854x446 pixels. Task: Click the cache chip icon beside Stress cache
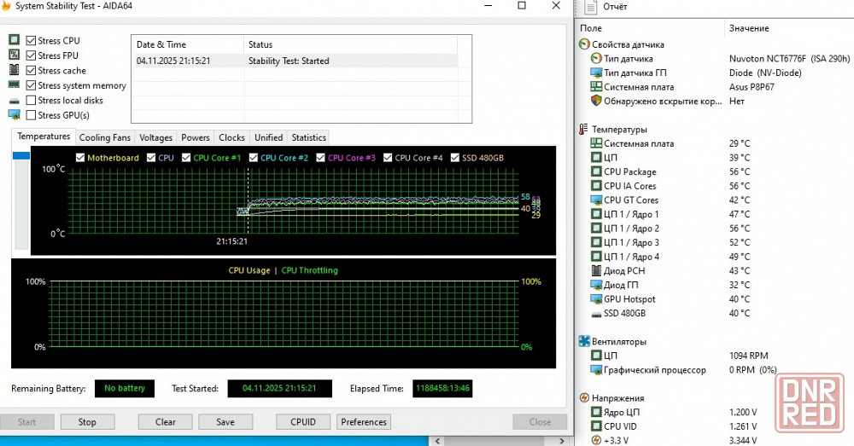[15, 70]
